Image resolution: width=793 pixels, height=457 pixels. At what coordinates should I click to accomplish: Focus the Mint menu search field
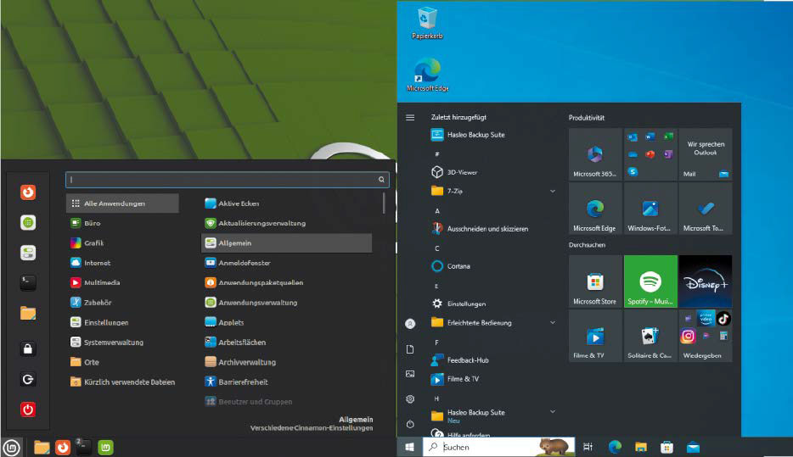pyautogui.click(x=227, y=179)
